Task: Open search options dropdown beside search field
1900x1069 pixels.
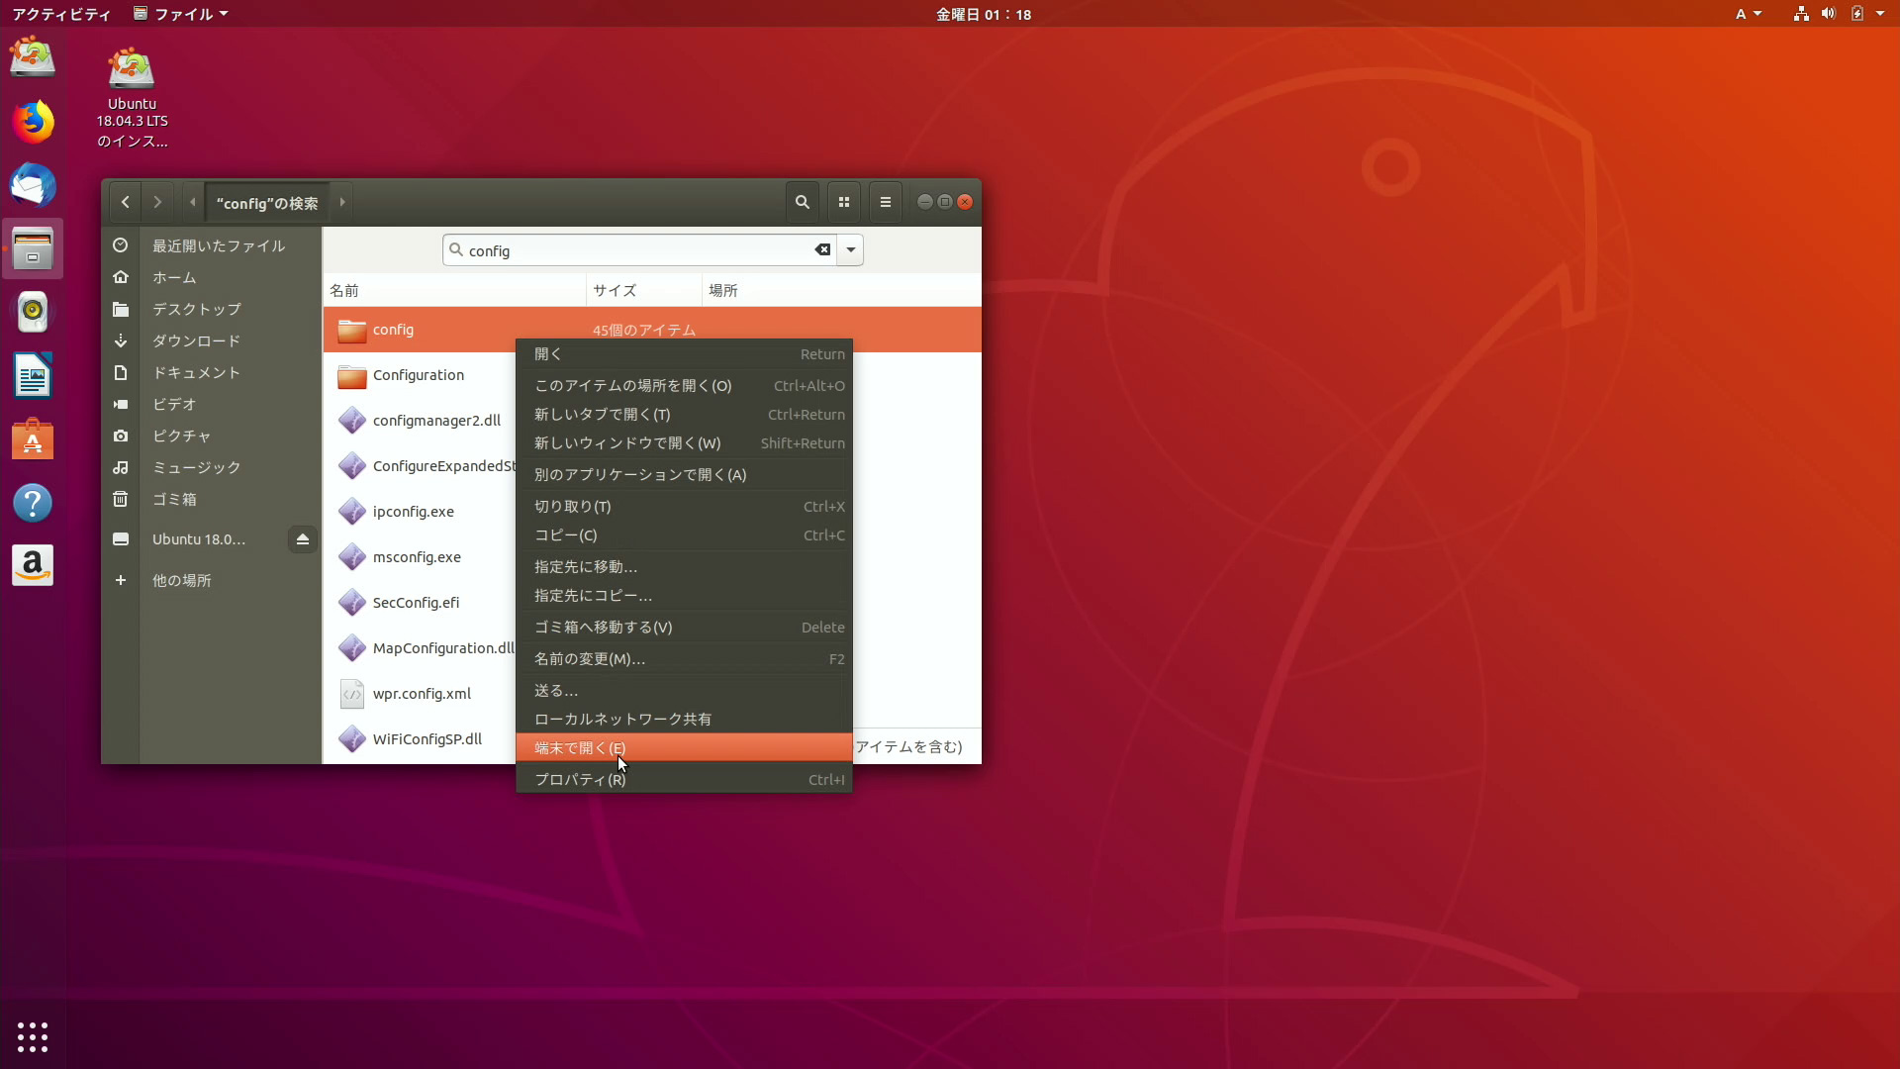Action: tap(850, 249)
